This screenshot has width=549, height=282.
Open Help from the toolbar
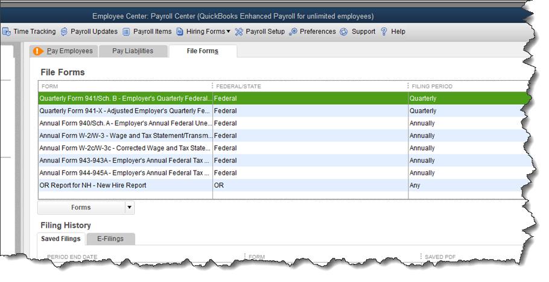coord(398,31)
